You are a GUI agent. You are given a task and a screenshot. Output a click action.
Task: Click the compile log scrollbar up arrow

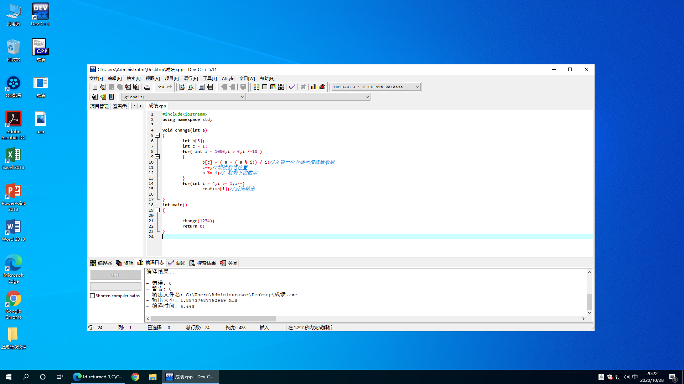point(589,272)
